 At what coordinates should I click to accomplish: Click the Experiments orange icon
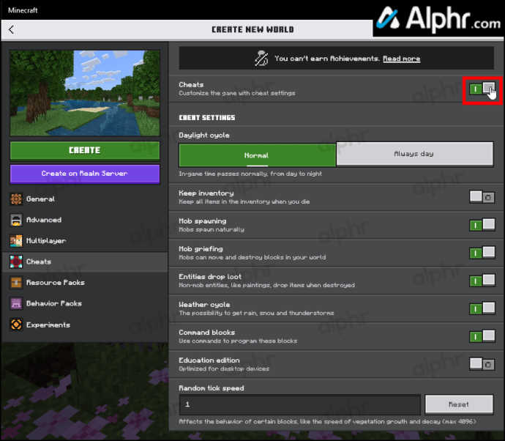pos(16,325)
